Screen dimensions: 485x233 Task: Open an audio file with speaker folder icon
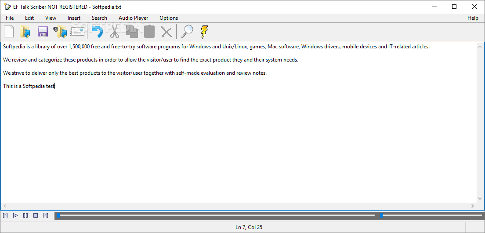click(60, 32)
